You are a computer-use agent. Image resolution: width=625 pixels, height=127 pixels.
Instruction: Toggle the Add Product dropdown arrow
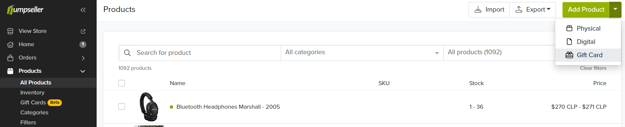(x=615, y=10)
